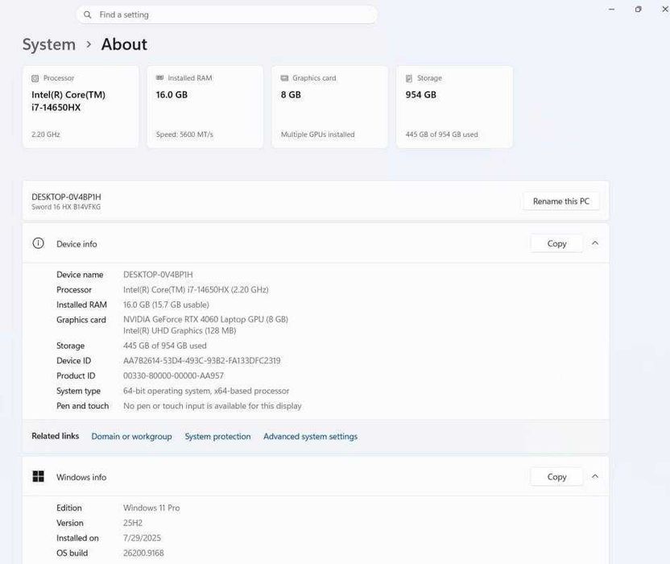Viewport: 670px width, 564px height.
Task: Click 'Windows 11 Pro' edition value
Action: (151, 508)
